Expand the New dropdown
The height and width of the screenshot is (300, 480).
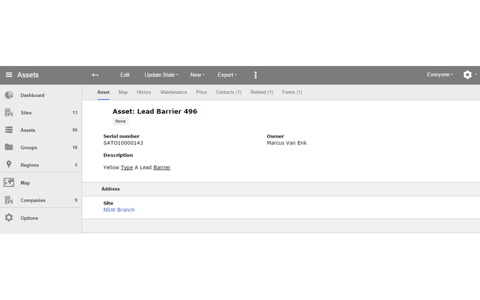click(x=197, y=75)
